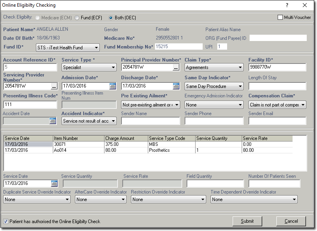Open the disabled Accident Date calendar icon
The width and height of the screenshot is (317, 231).
click(53, 121)
